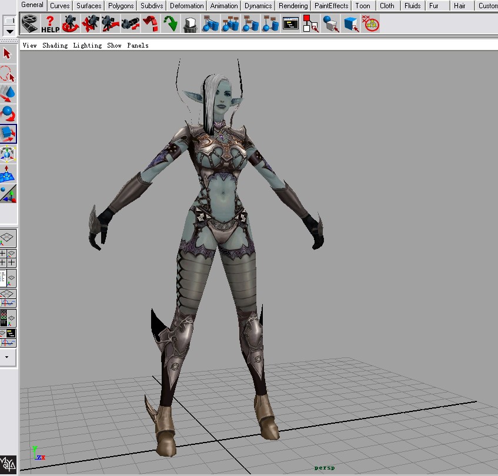The height and width of the screenshot is (476, 498).
Task: Click the camera dolly shelf icon
Action: [110, 24]
